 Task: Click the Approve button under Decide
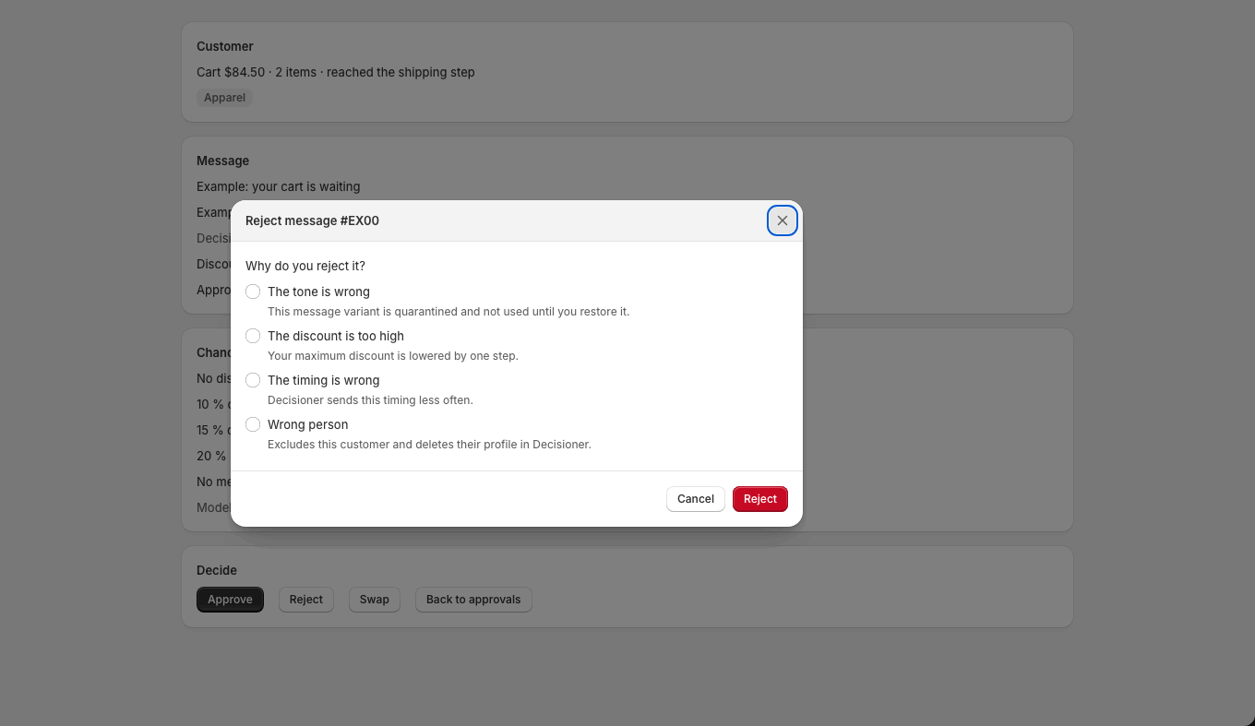[230, 600]
